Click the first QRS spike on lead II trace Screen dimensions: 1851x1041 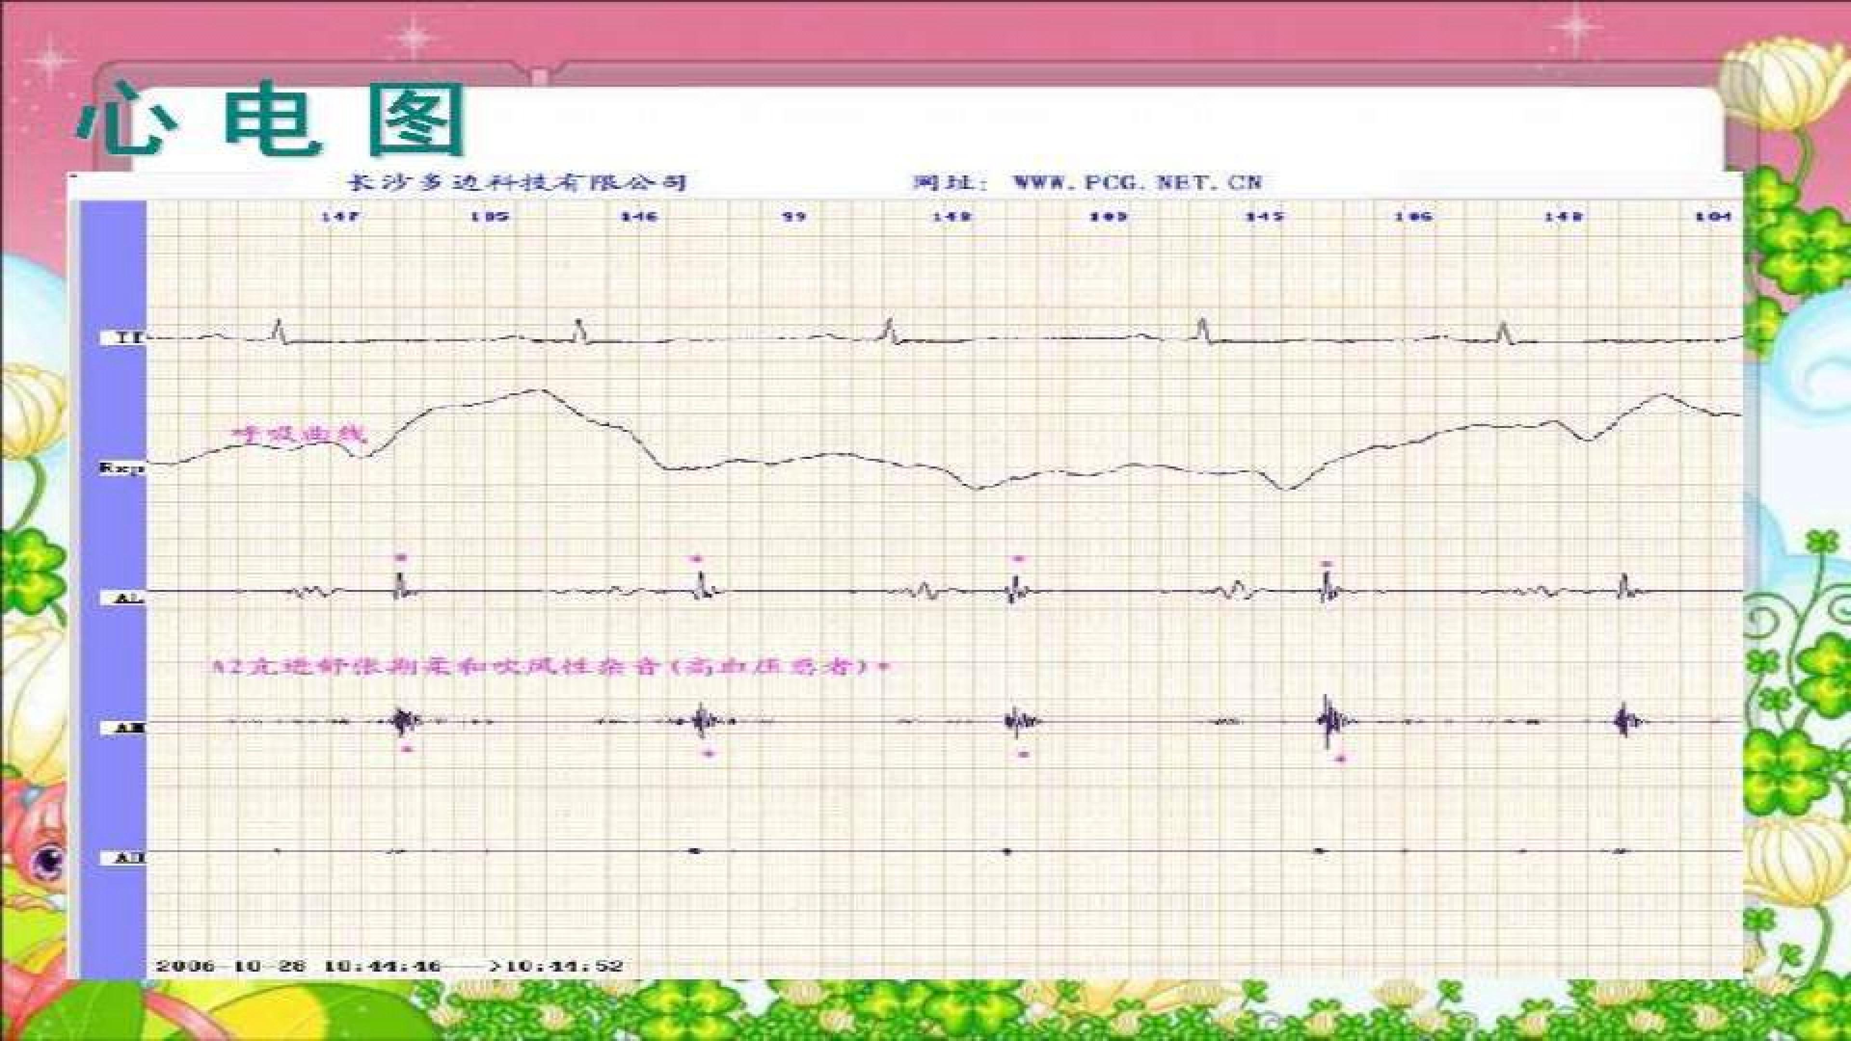click(280, 331)
